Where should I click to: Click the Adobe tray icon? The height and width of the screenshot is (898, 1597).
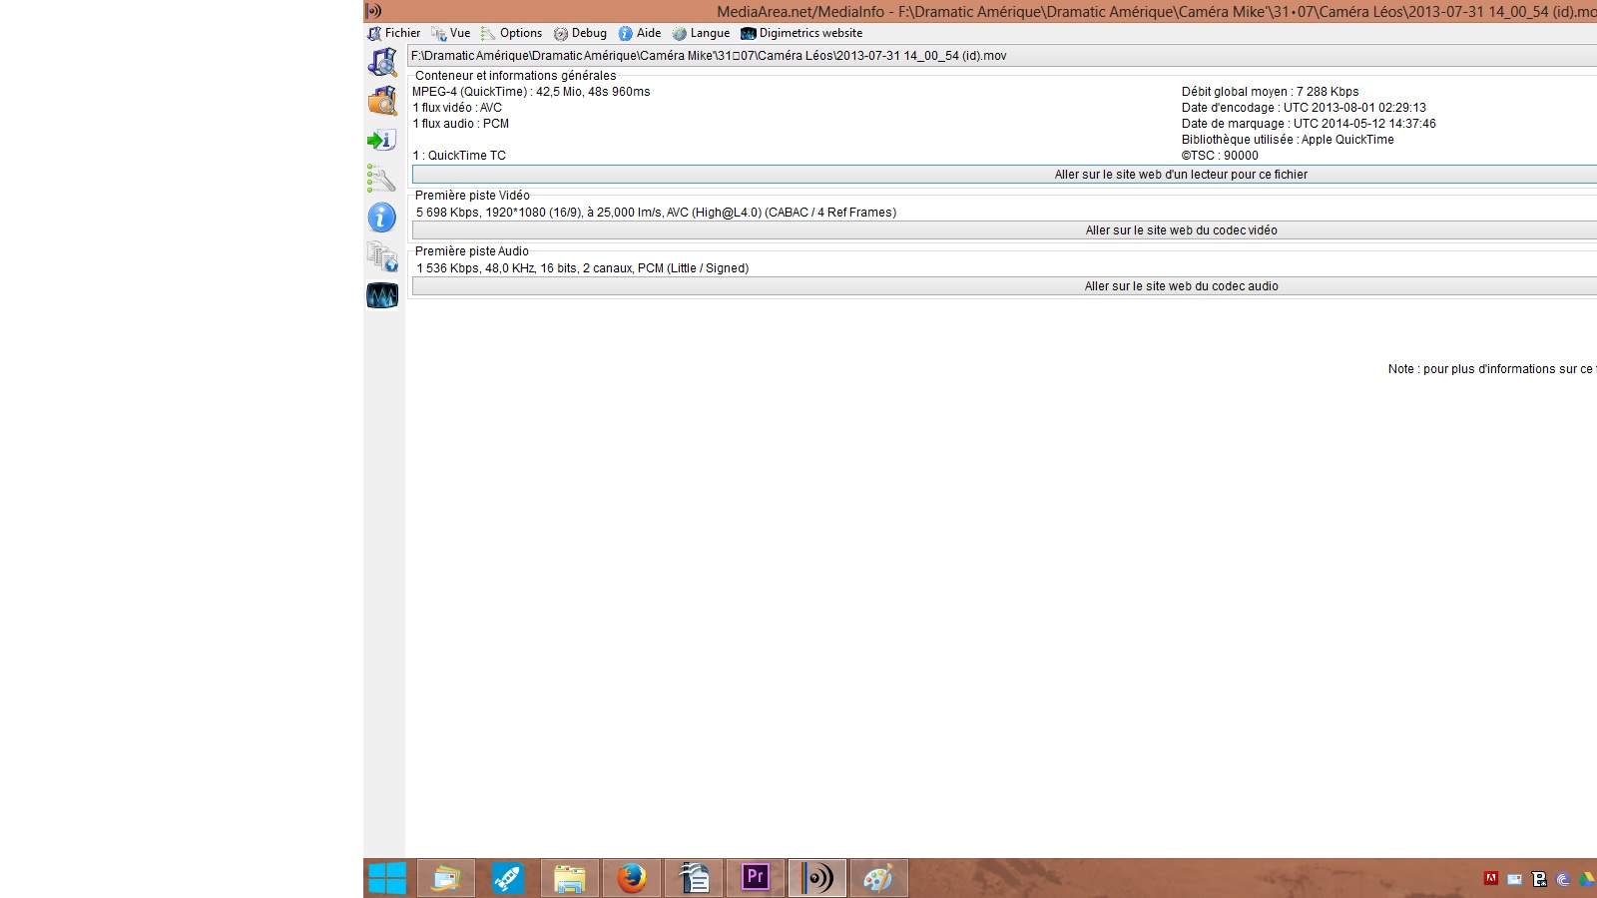1491,879
